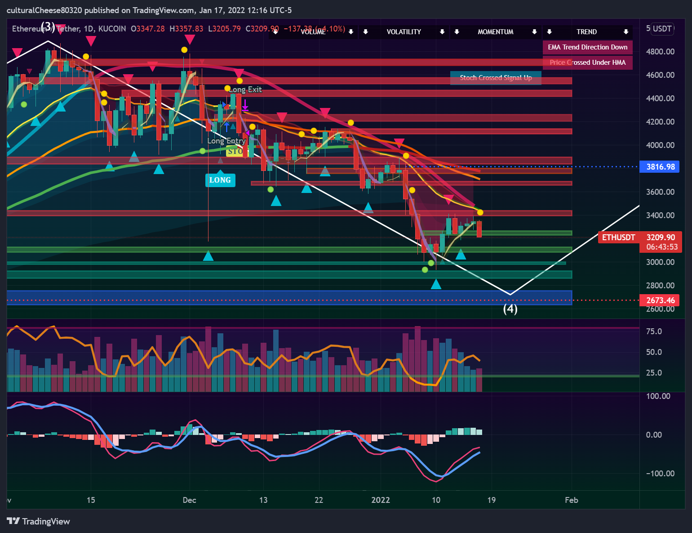692x533 pixels.
Task: Click the 19 date on time axis
Action: pyautogui.click(x=492, y=500)
